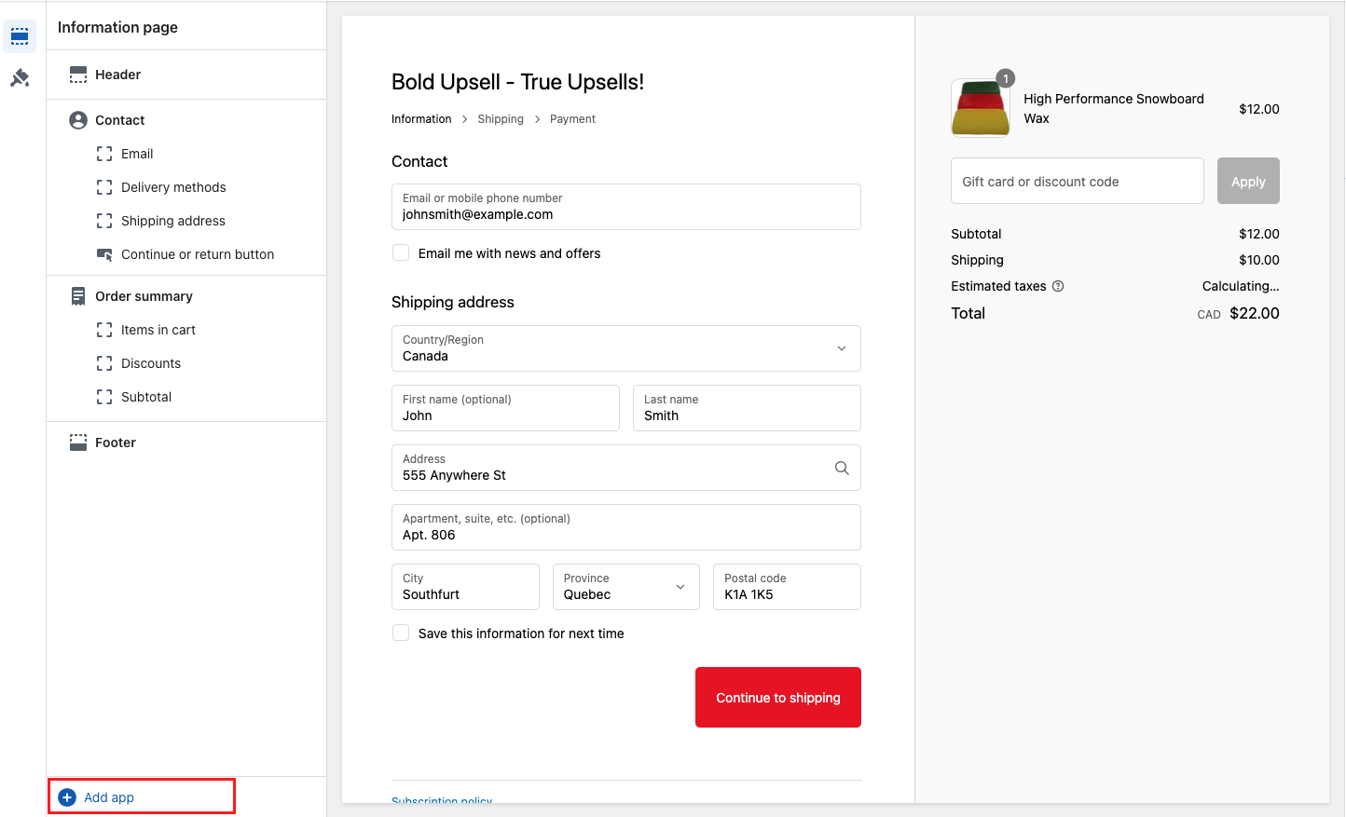This screenshot has height=817, width=1346.
Task: Select the Contact section label
Action: [x=120, y=120]
